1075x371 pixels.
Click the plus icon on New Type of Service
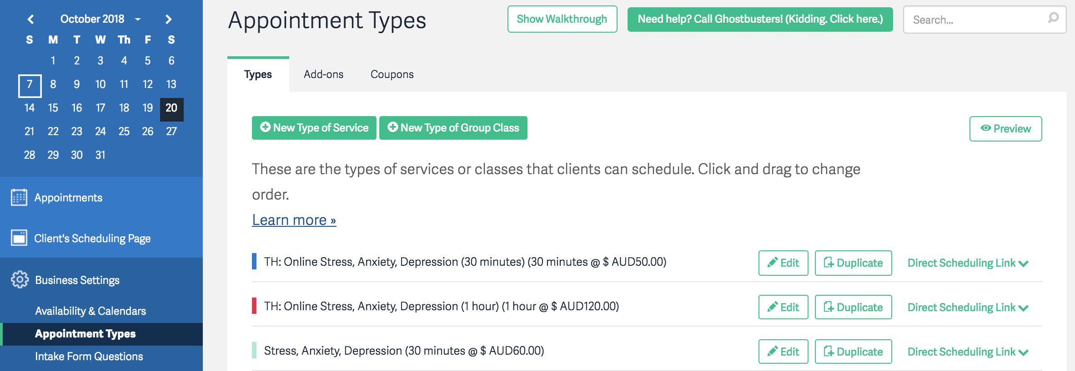pos(265,128)
